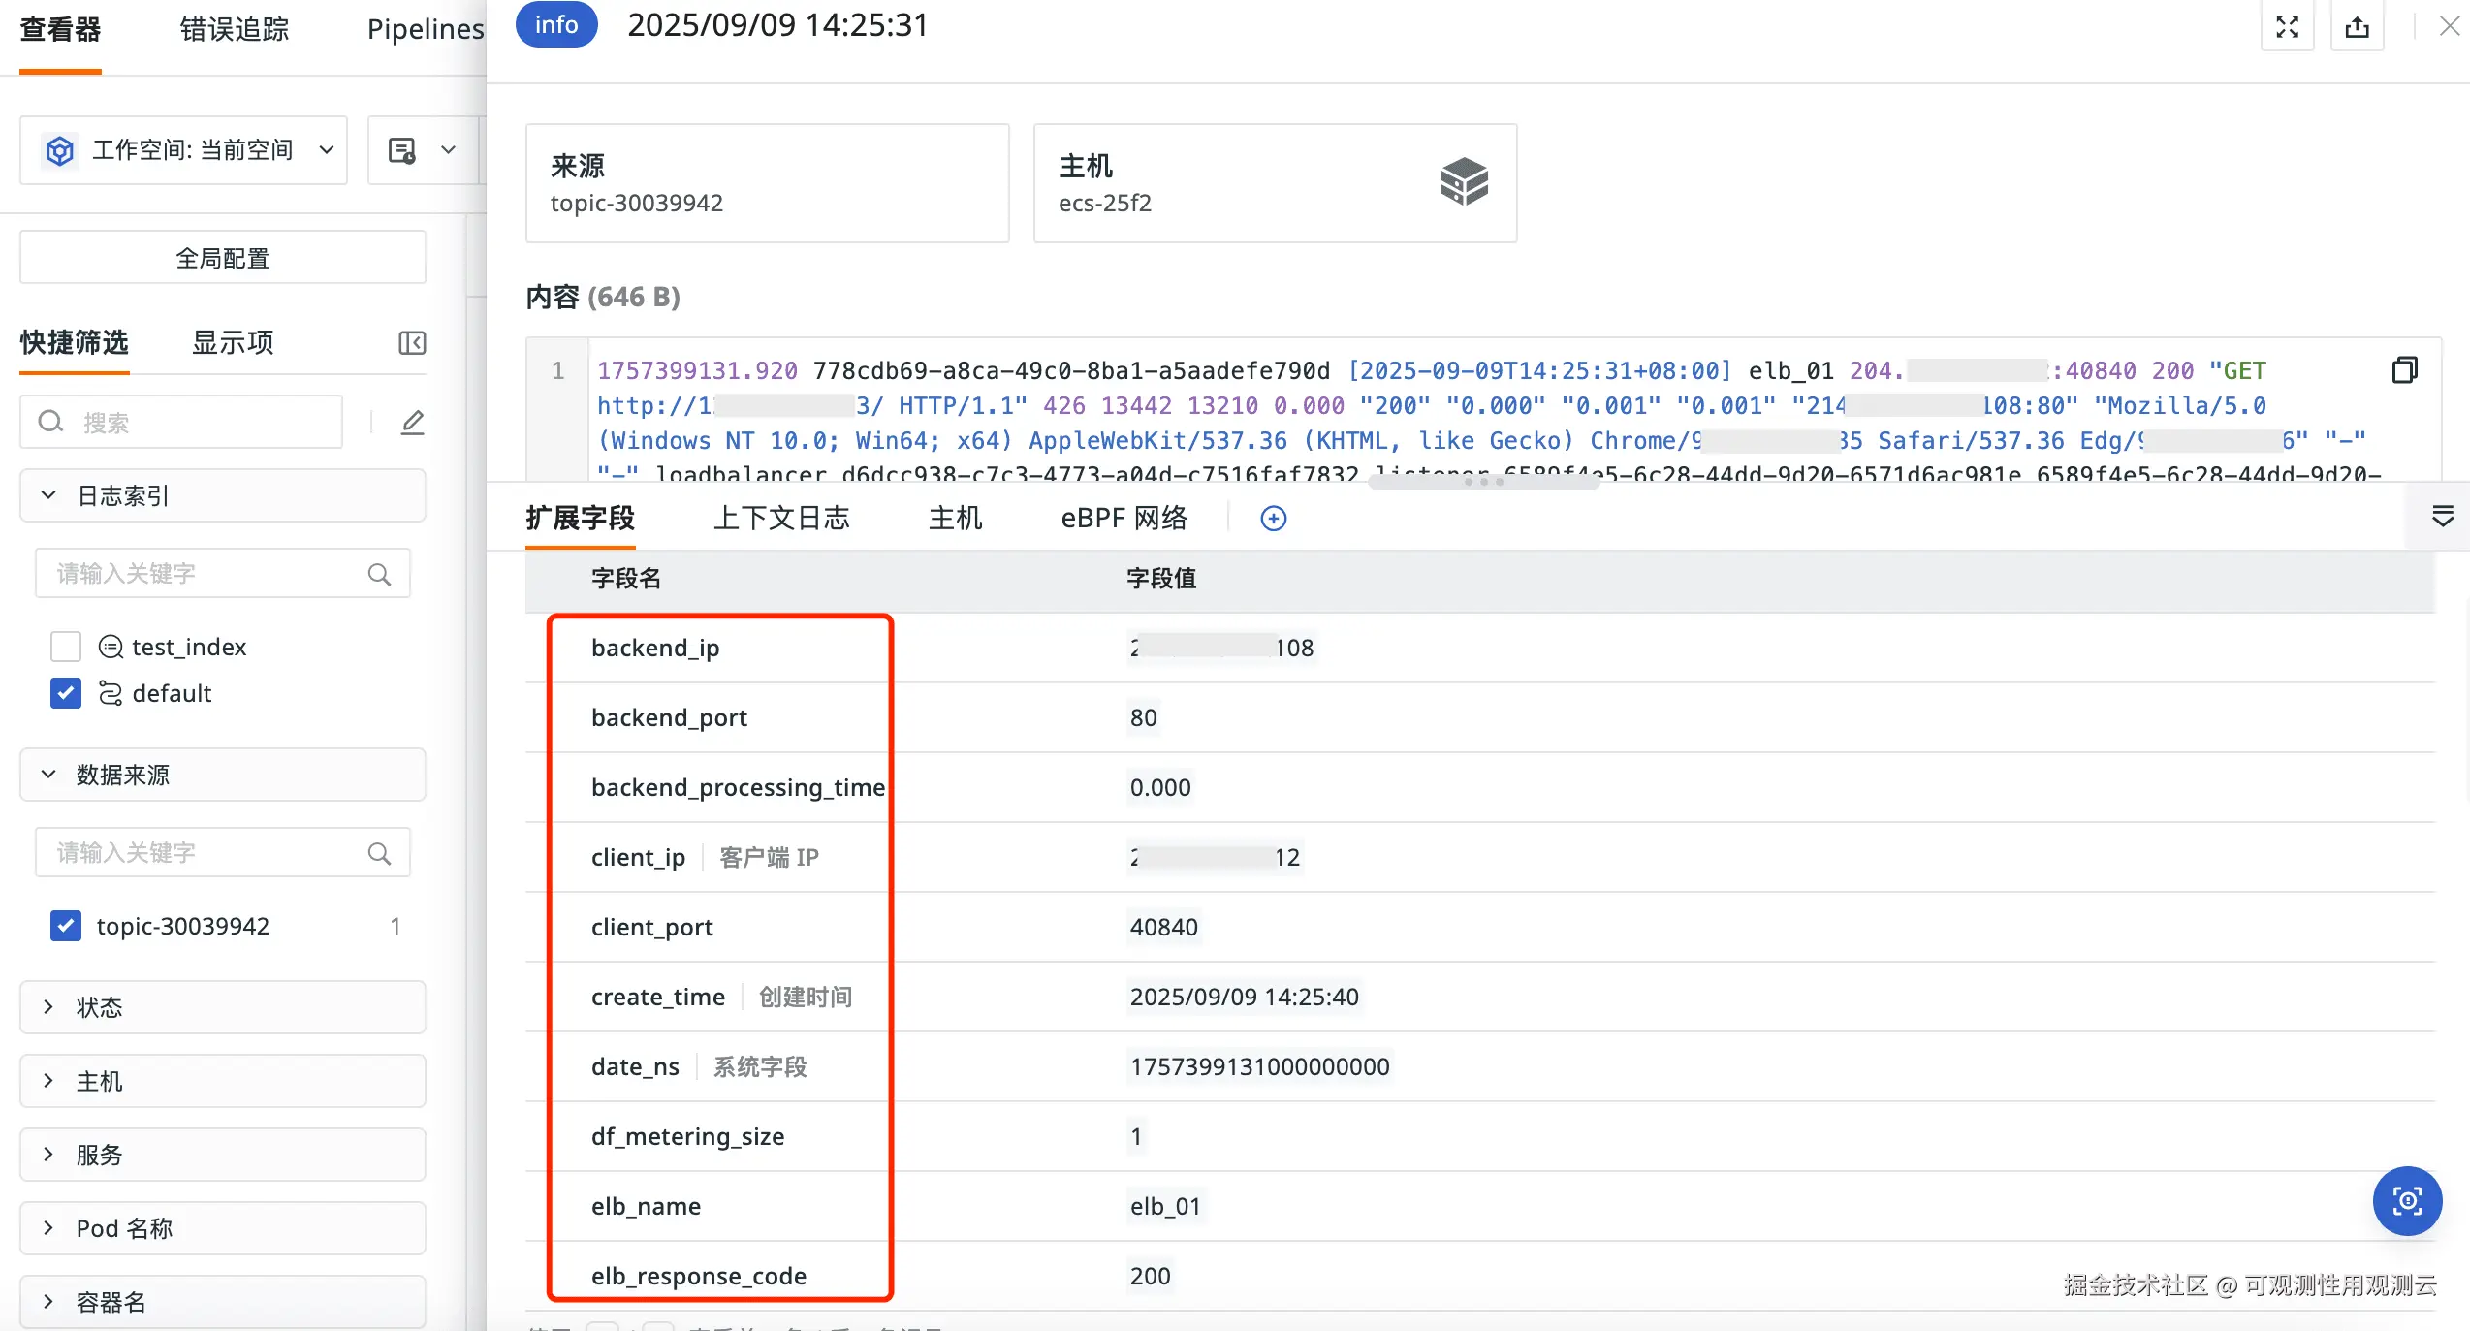Click the pencil edit filters icon

point(413,422)
